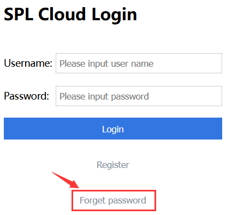Click the word 'SPL' in the title
226x215 pixels.
point(19,14)
